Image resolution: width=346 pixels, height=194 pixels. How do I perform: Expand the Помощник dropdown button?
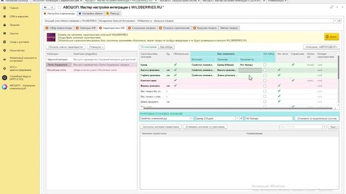(96, 47)
